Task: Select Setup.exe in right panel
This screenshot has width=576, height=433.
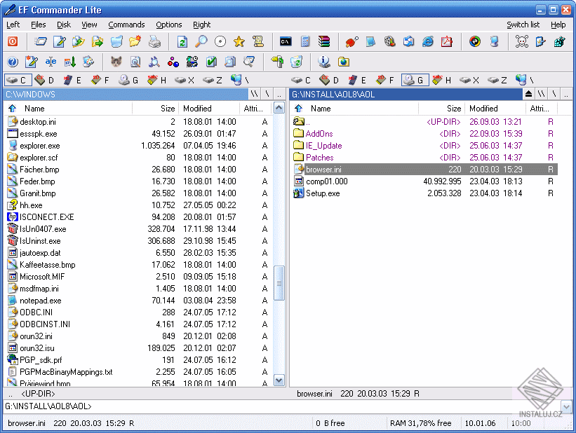Action: point(323,193)
